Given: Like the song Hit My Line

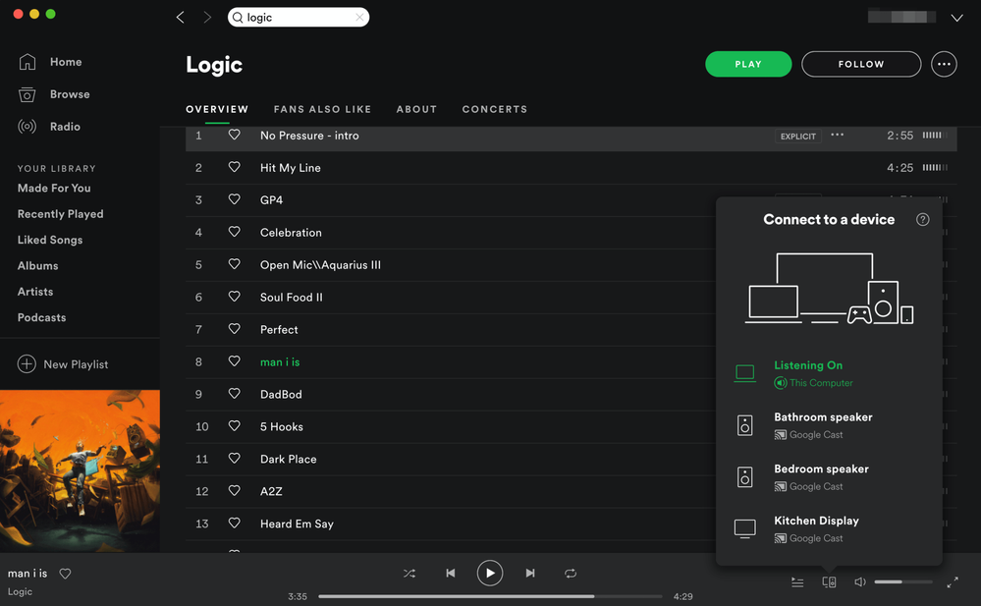Looking at the screenshot, I should [234, 167].
